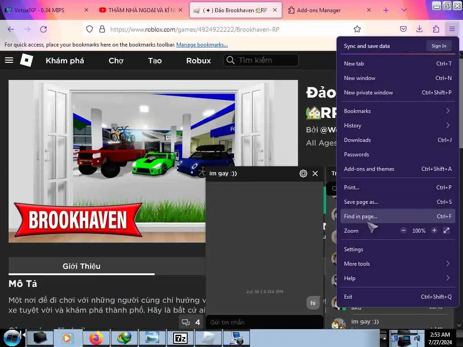
Task: Click Sign In for sync
Action: [x=439, y=46]
